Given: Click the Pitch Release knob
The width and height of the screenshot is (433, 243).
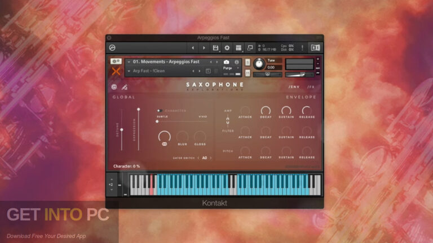Looking at the screenshot, I should coord(307,151).
